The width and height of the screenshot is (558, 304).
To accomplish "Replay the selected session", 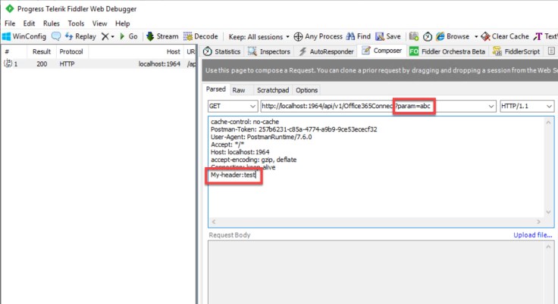I will tap(80, 36).
